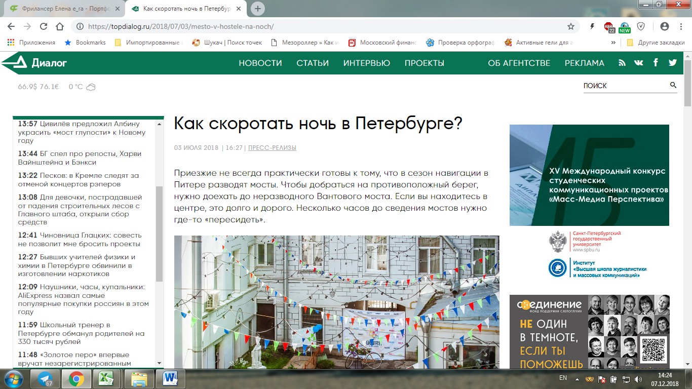Screen dimensions: 692x389
Task: Show hidden bookmarks with the double chevron
Action: [613, 43]
